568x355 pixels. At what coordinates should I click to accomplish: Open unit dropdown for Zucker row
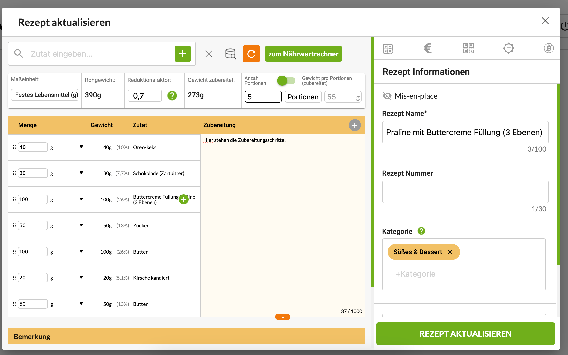(81, 225)
